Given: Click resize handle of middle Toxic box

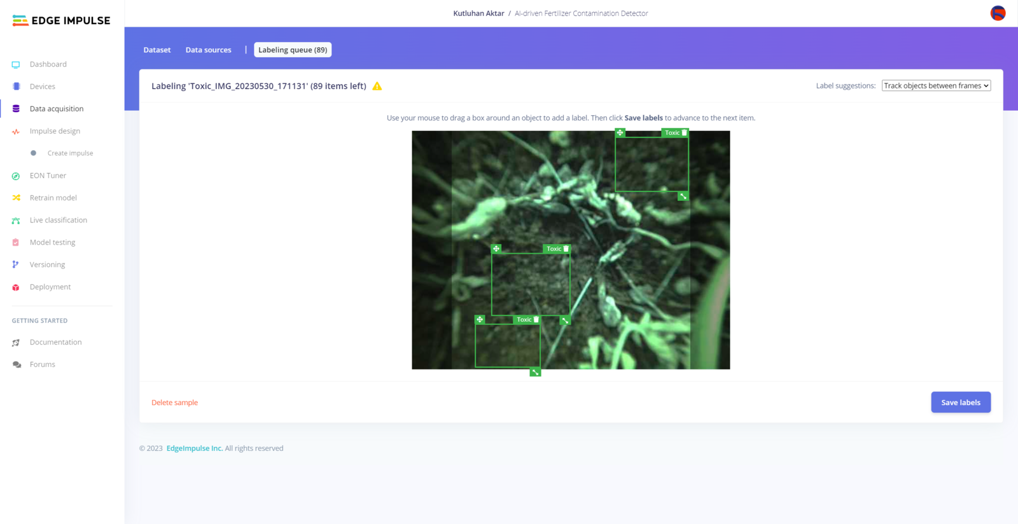Looking at the screenshot, I should (565, 321).
